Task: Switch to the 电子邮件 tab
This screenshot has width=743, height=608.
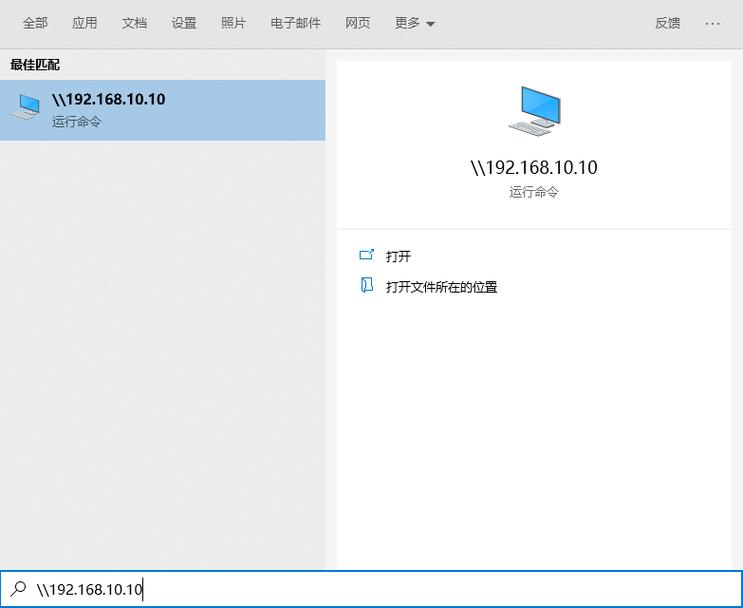Action: click(296, 23)
